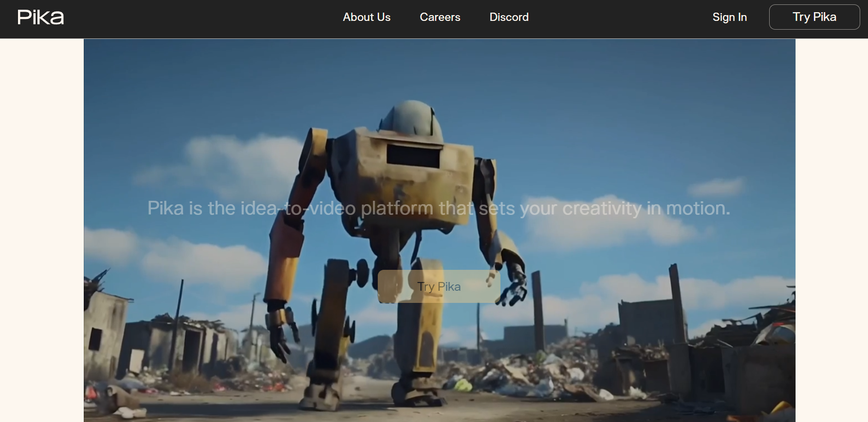Click the hero headline about idea-to-video platform

438,208
